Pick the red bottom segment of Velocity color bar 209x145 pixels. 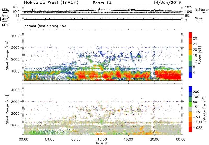click(190, 130)
